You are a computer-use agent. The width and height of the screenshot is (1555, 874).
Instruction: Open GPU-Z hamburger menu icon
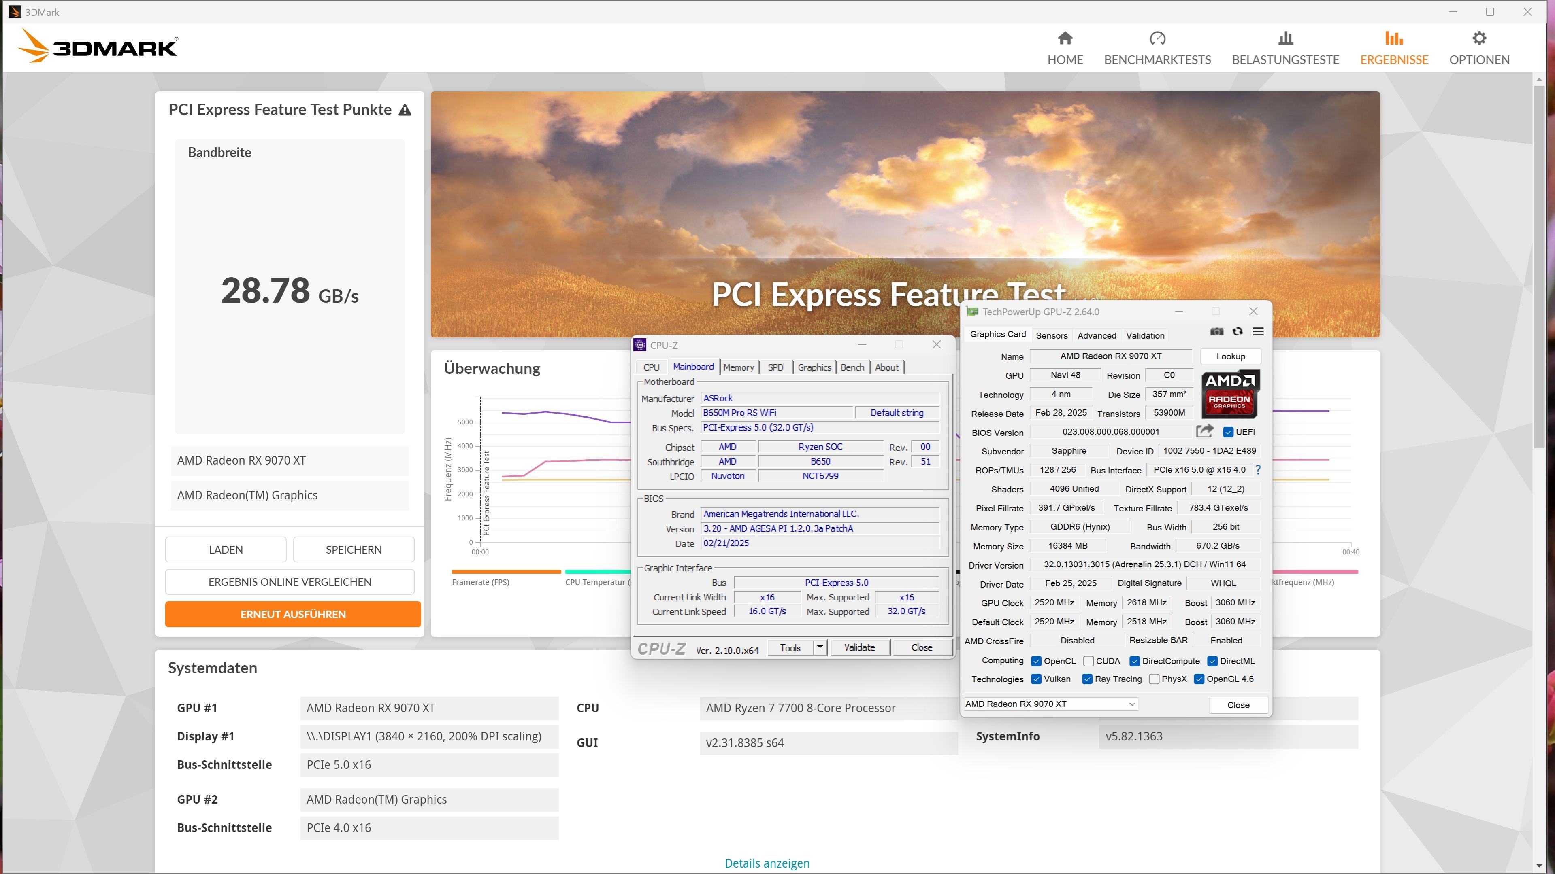click(x=1259, y=332)
